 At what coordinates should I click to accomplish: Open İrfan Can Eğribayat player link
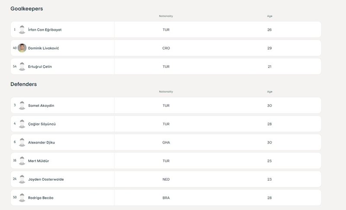(x=44, y=30)
